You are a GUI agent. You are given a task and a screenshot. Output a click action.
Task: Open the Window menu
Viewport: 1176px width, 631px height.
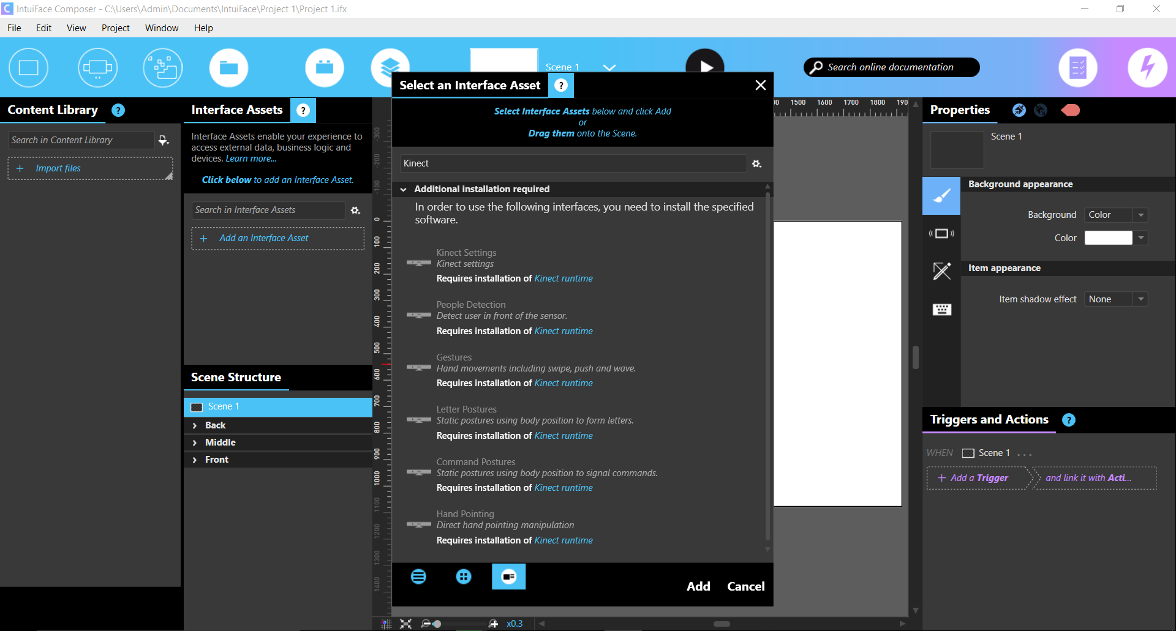162,28
